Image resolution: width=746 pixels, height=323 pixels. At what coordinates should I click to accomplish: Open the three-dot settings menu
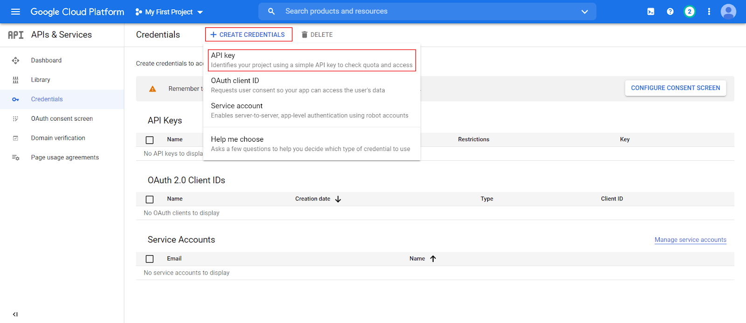pyautogui.click(x=709, y=12)
